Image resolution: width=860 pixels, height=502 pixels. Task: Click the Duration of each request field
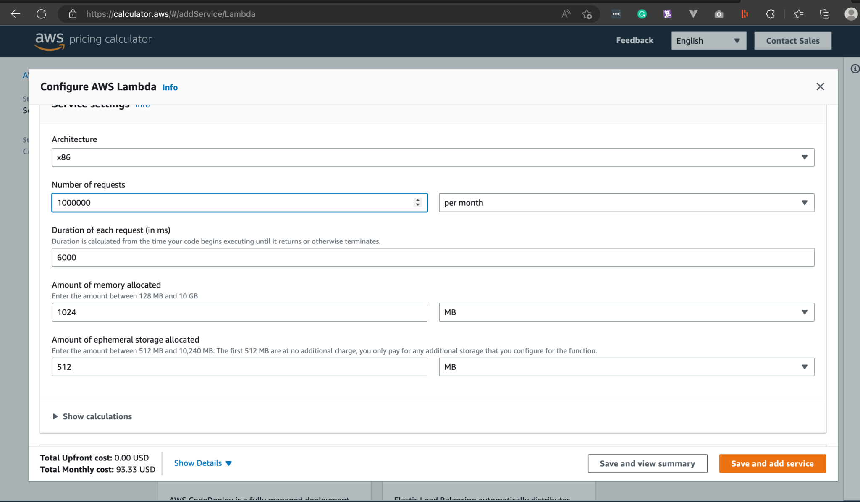(433, 257)
